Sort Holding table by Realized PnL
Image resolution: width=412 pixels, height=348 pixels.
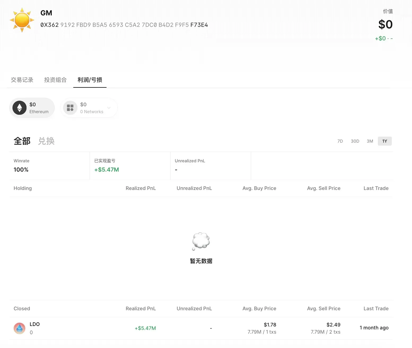point(141,188)
